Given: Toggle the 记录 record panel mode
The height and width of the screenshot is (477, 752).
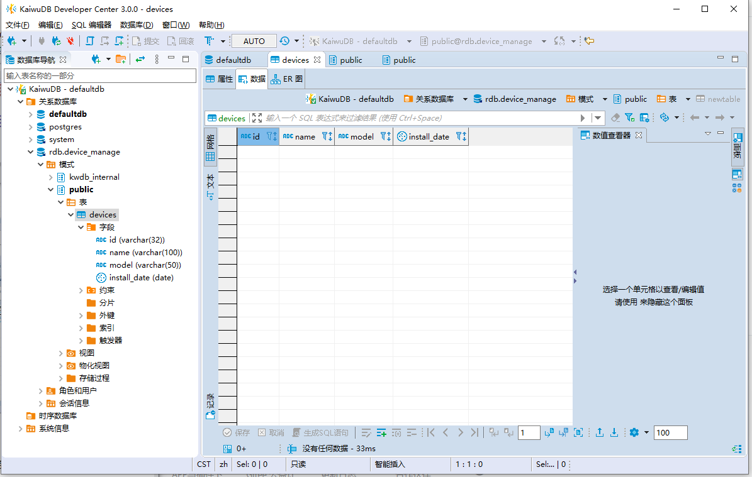Looking at the screenshot, I should [x=210, y=407].
